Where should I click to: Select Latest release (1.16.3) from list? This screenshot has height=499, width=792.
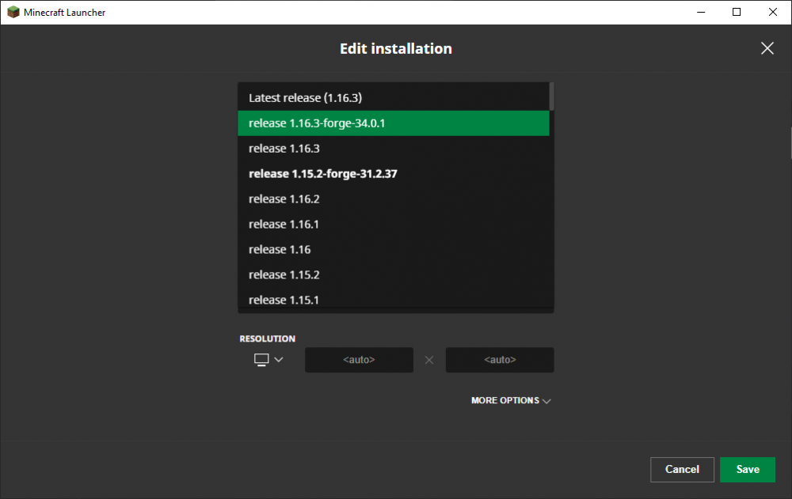(x=305, y=98)
